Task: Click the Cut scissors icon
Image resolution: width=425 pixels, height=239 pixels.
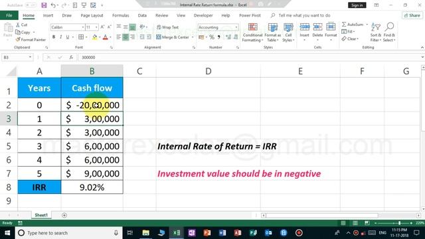Action: (18, 25)
